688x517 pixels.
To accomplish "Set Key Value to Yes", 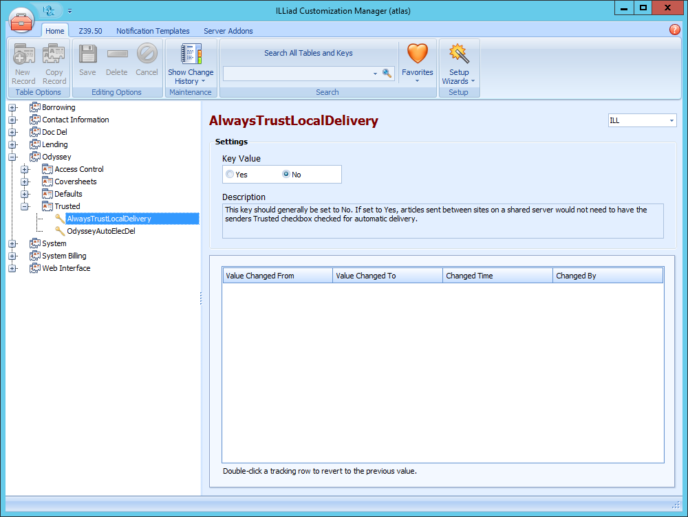I will [x=230, y=175].
